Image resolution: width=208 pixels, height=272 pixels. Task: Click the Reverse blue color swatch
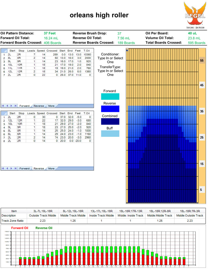tap(110, 109)
